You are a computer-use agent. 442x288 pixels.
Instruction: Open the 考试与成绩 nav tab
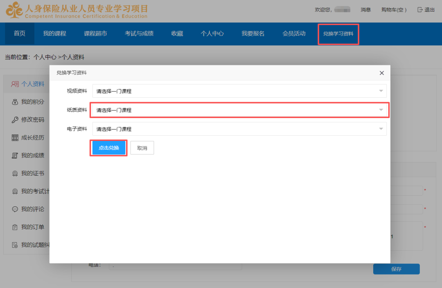[x=139, y=34]
